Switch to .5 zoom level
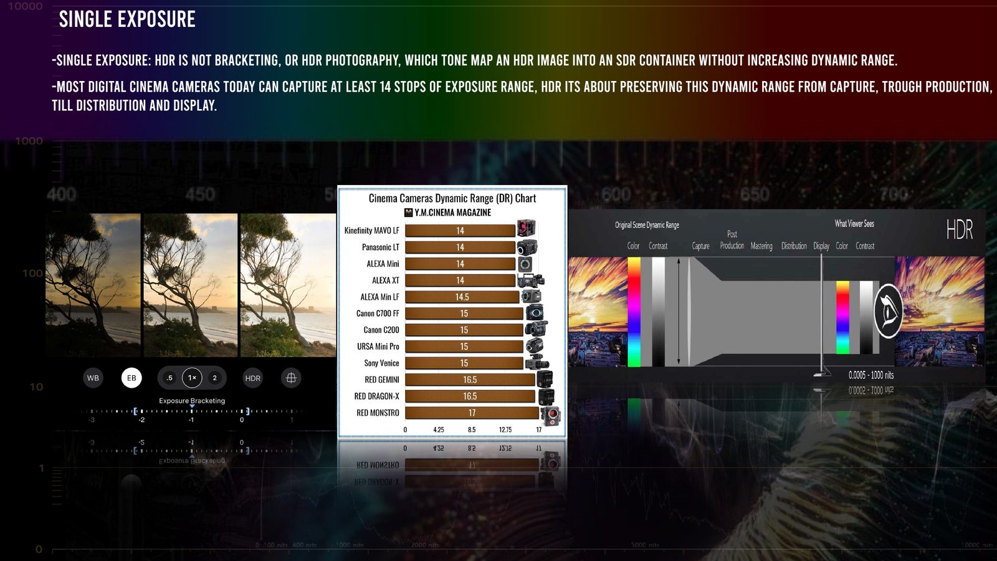The image size is (997, 561). (x=169, y=378)
